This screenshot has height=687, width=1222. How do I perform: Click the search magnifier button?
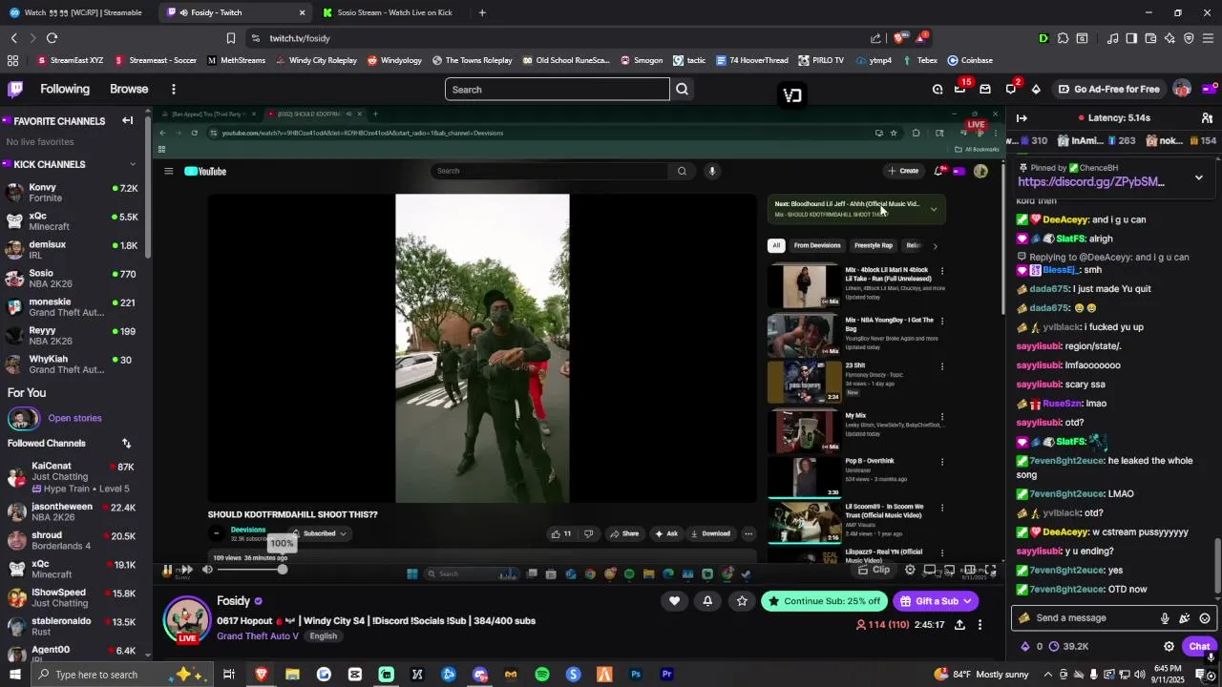[x=682, y=89]
